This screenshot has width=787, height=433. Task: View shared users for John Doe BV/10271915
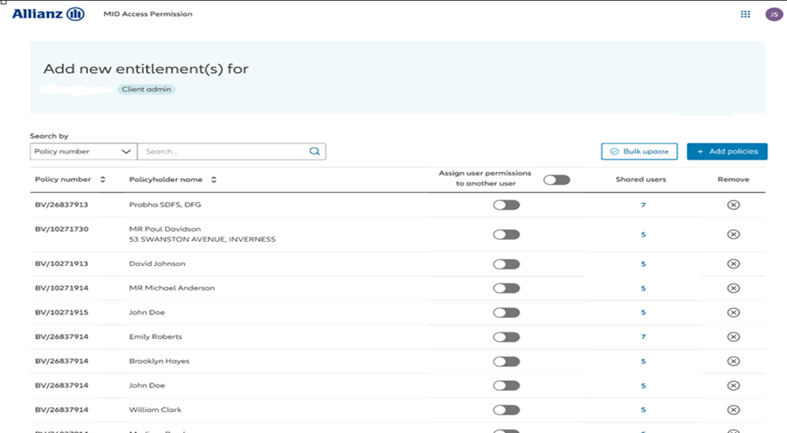click(x=643, y=313)
